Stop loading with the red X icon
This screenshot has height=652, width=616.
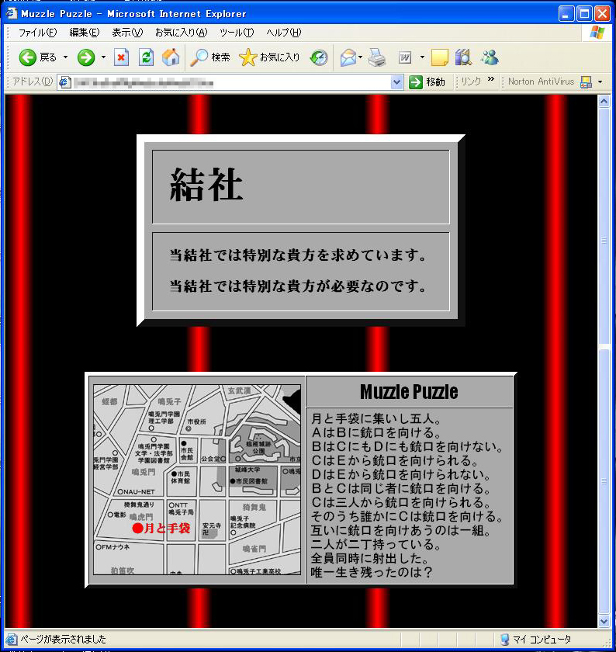[122, 57]
